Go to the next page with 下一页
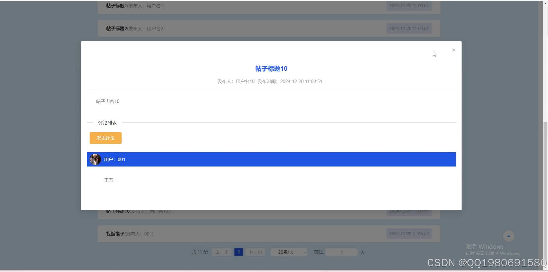This screenshot has width=548, height=272. [255, 252]
